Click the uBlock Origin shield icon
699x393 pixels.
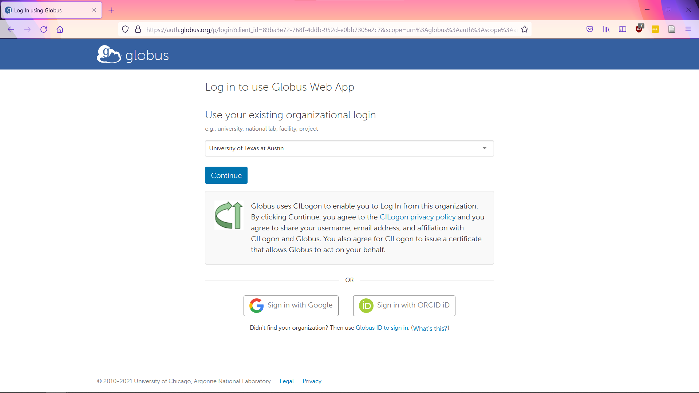click(639, 29)
